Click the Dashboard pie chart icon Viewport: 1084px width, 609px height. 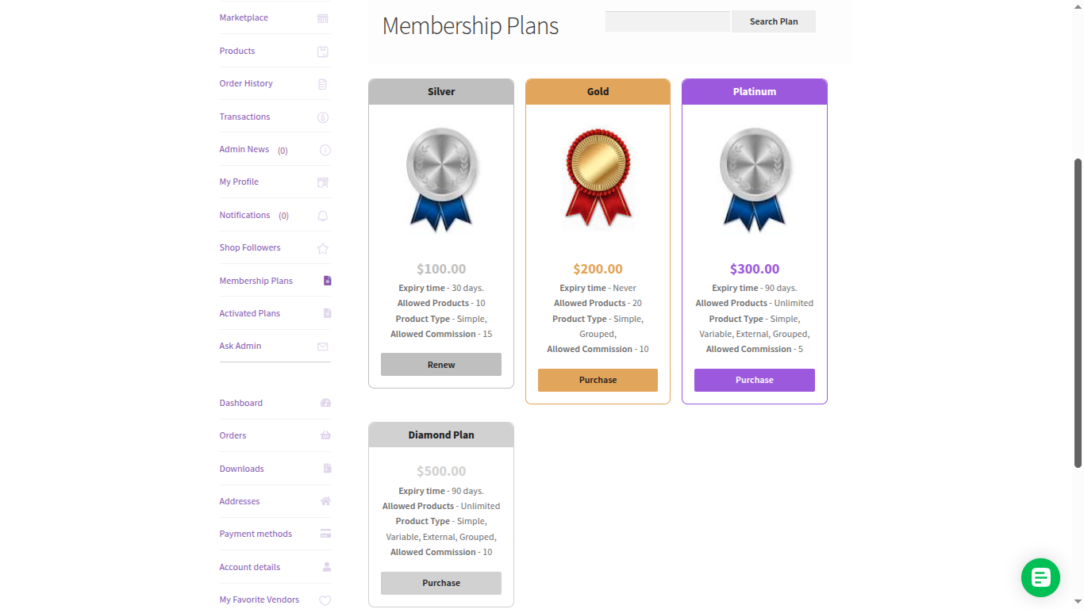click(325, 403)
